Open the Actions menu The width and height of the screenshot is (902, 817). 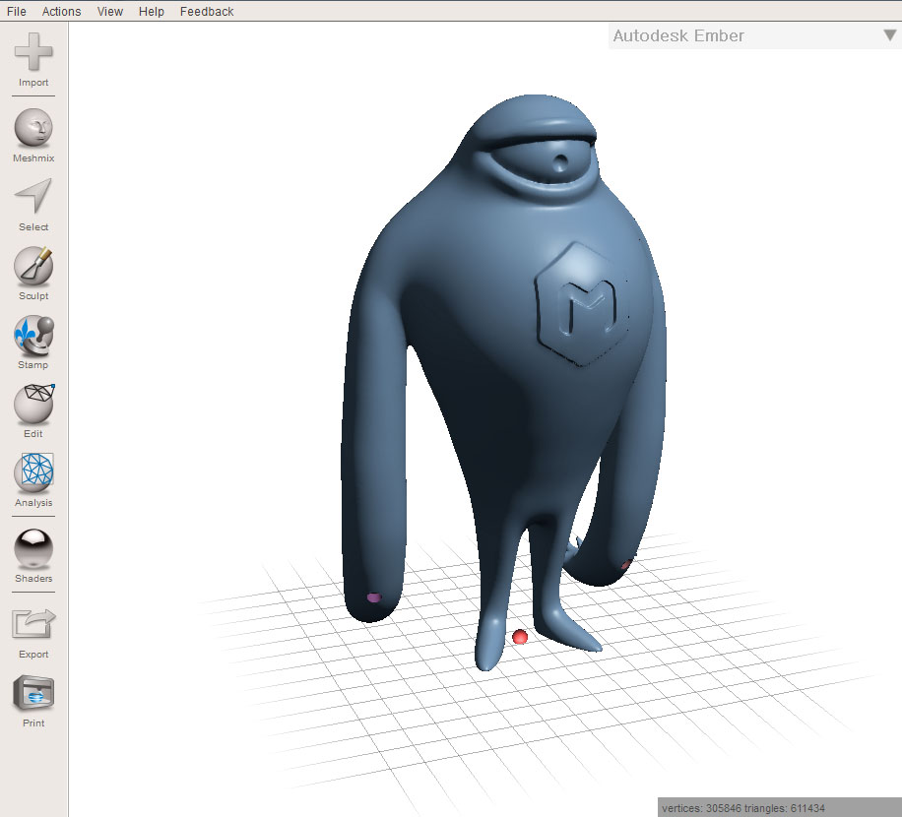pos(62,11)
